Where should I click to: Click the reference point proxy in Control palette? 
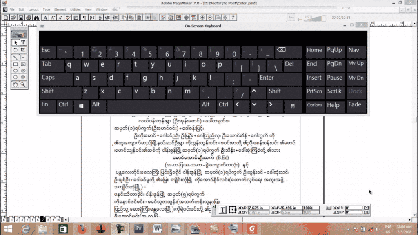(x=232, y=210)
